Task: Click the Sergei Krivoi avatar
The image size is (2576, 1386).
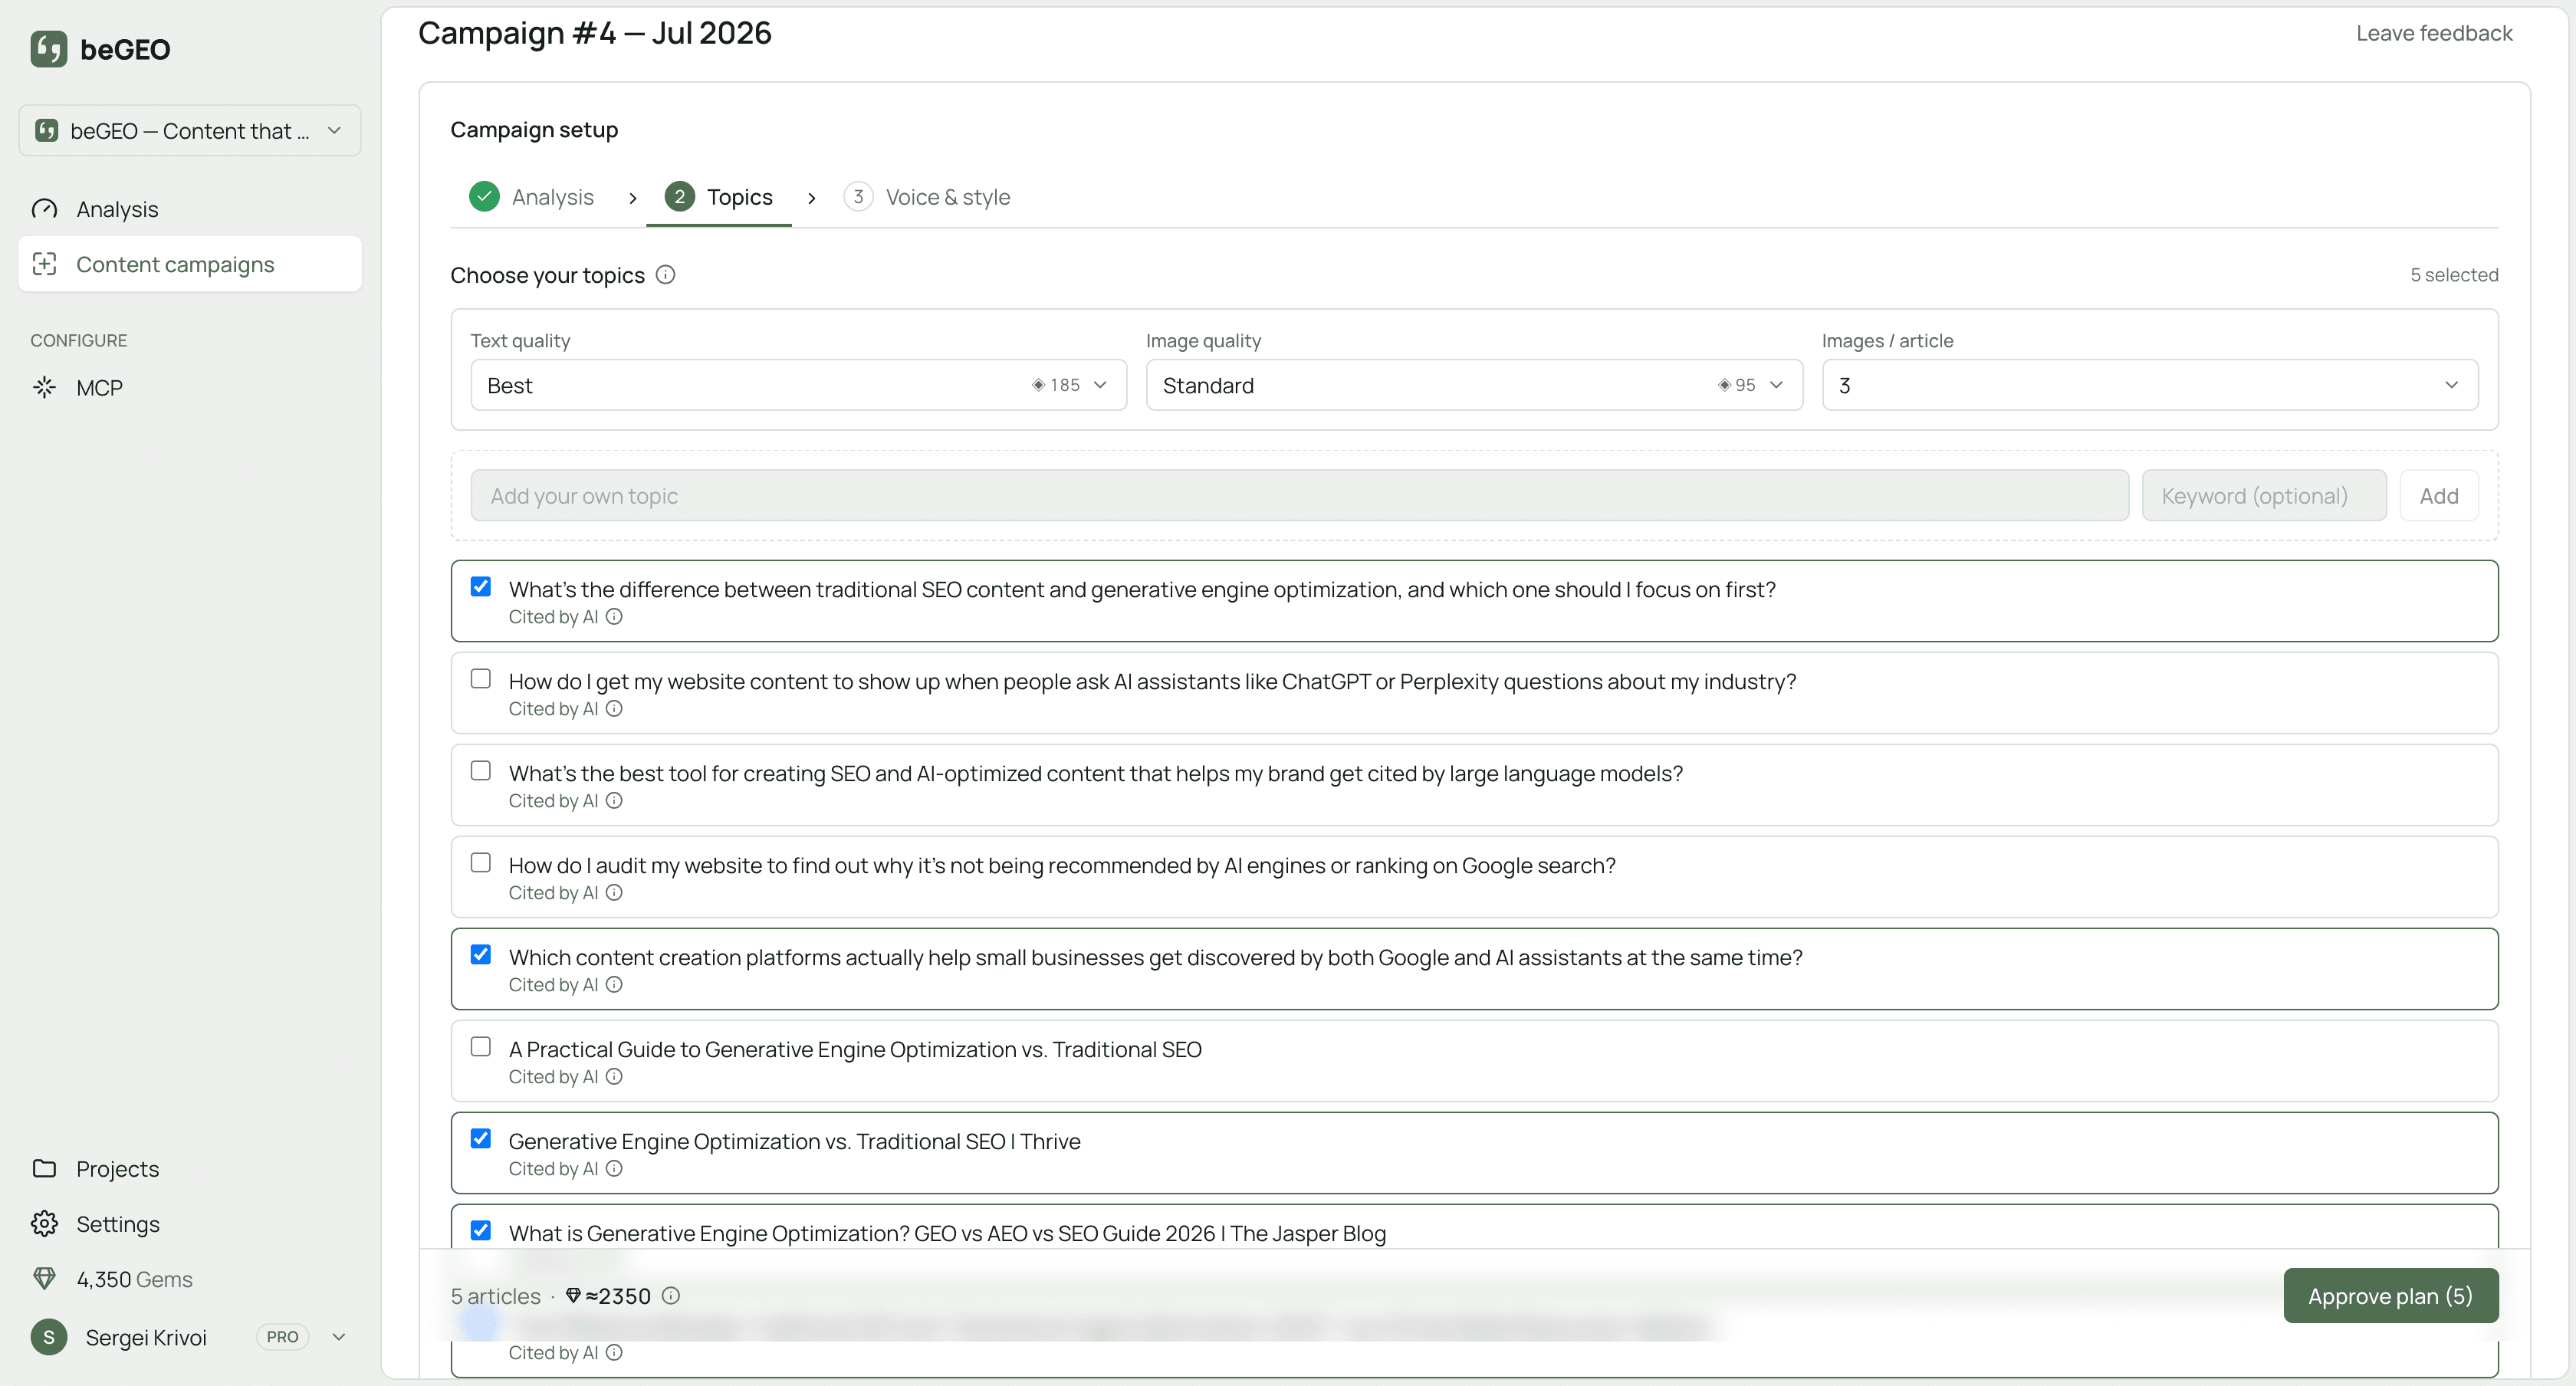Action: [49, 1337]
